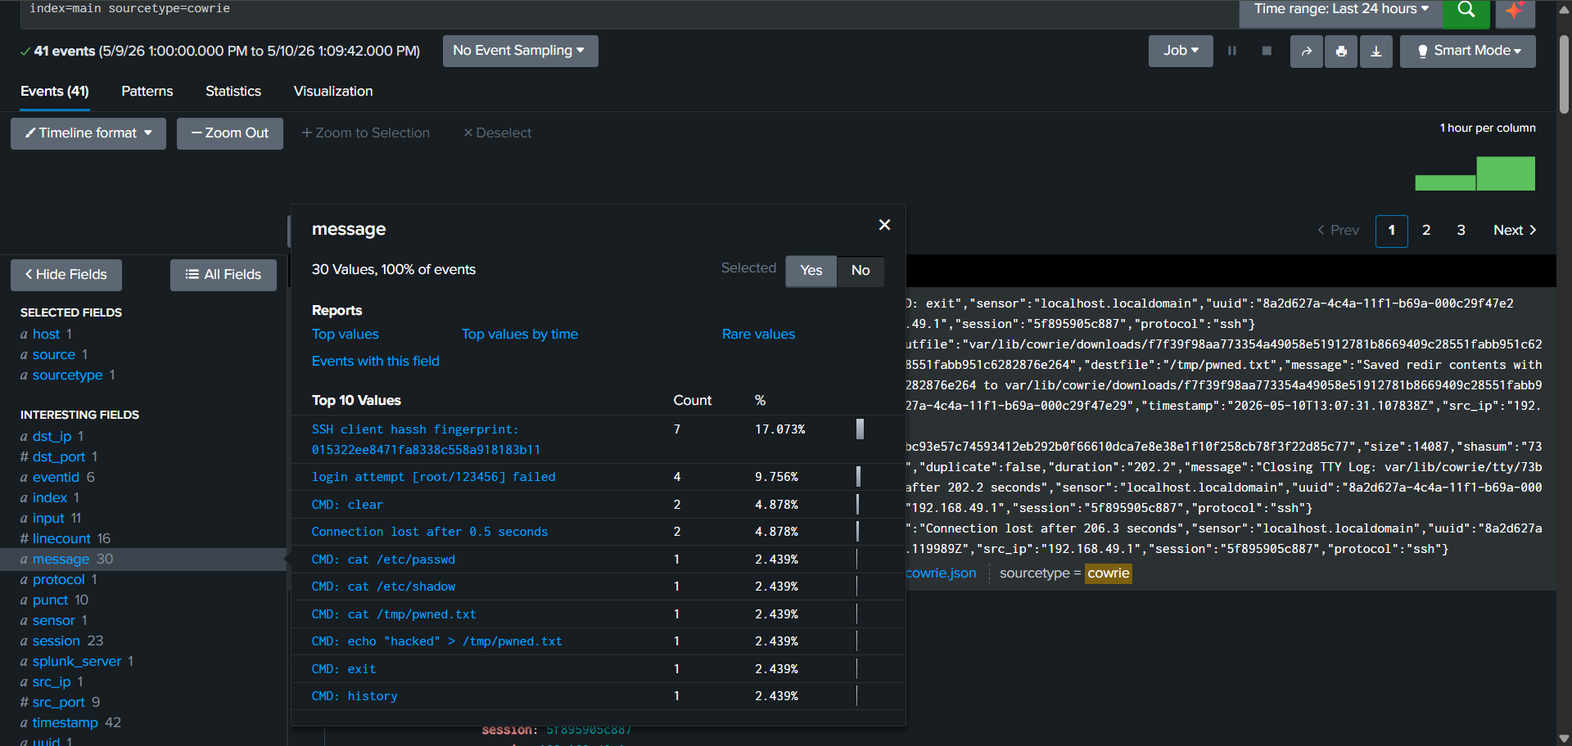The width and height of the screenshot is (1572, 746).
Task: Open Events with this field
Action: tap(376, 362)
